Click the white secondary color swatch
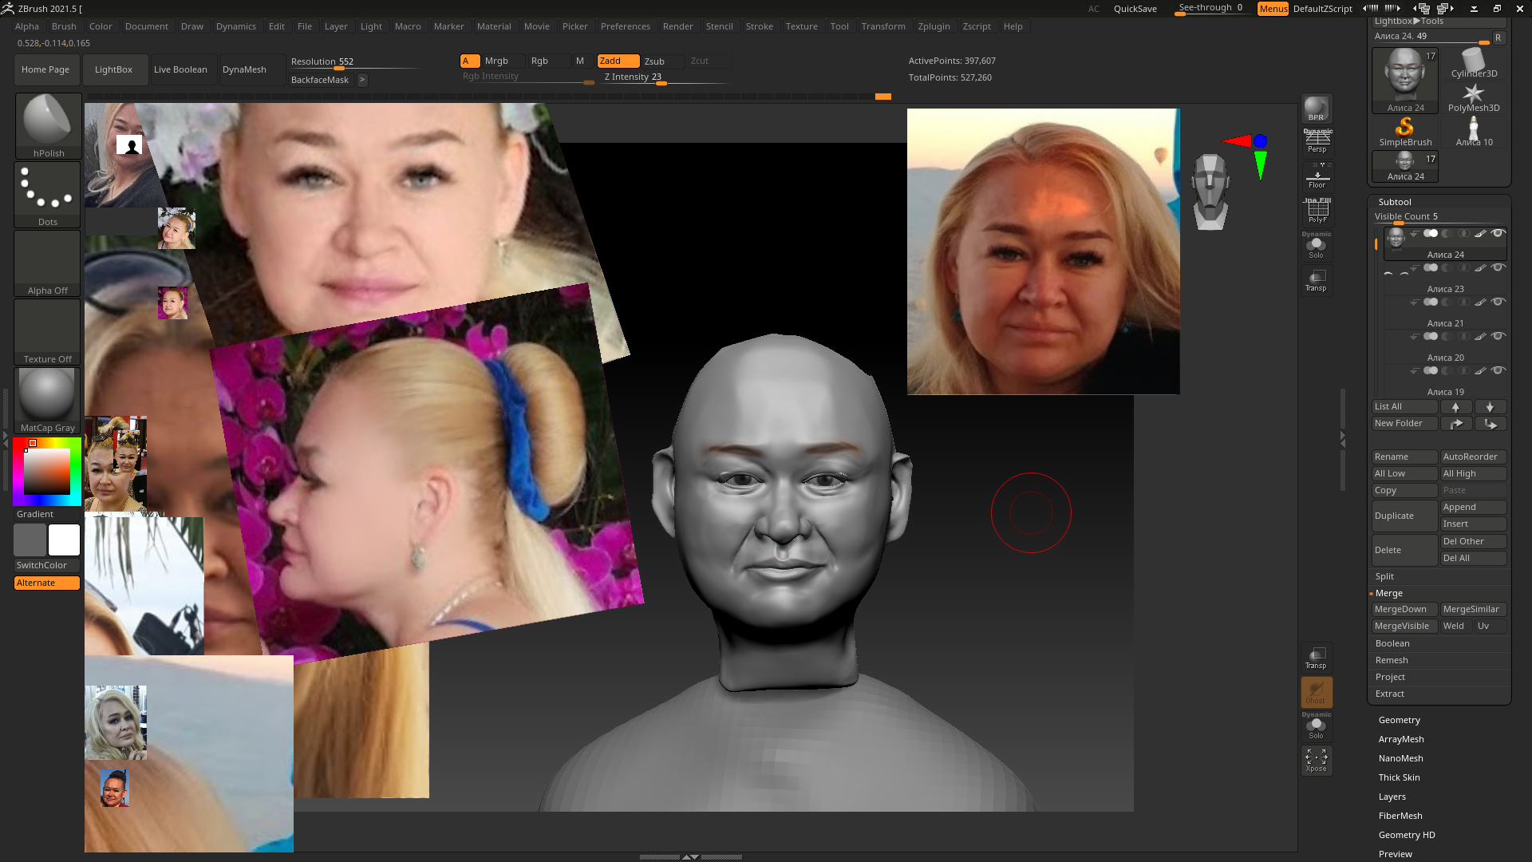 [x=64, y=540]
